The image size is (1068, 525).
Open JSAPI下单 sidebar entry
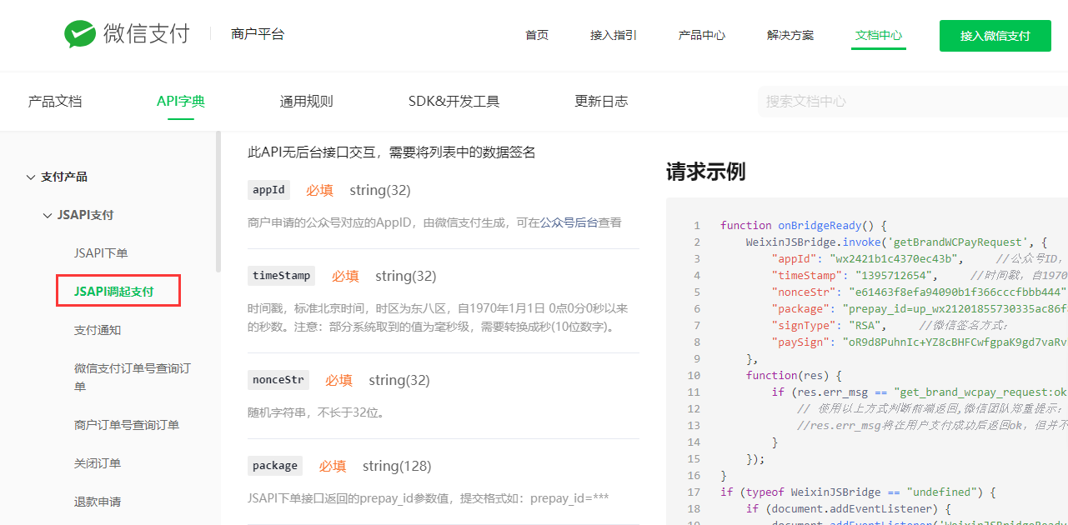101,253
